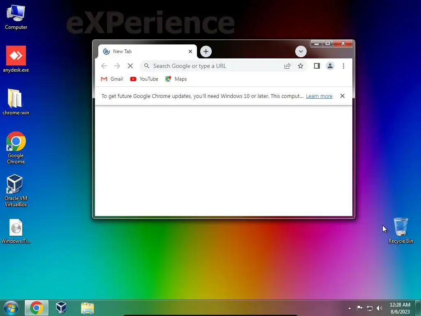Select the Oracle VM VirtualBox desktop shortcut

(16, 191)
